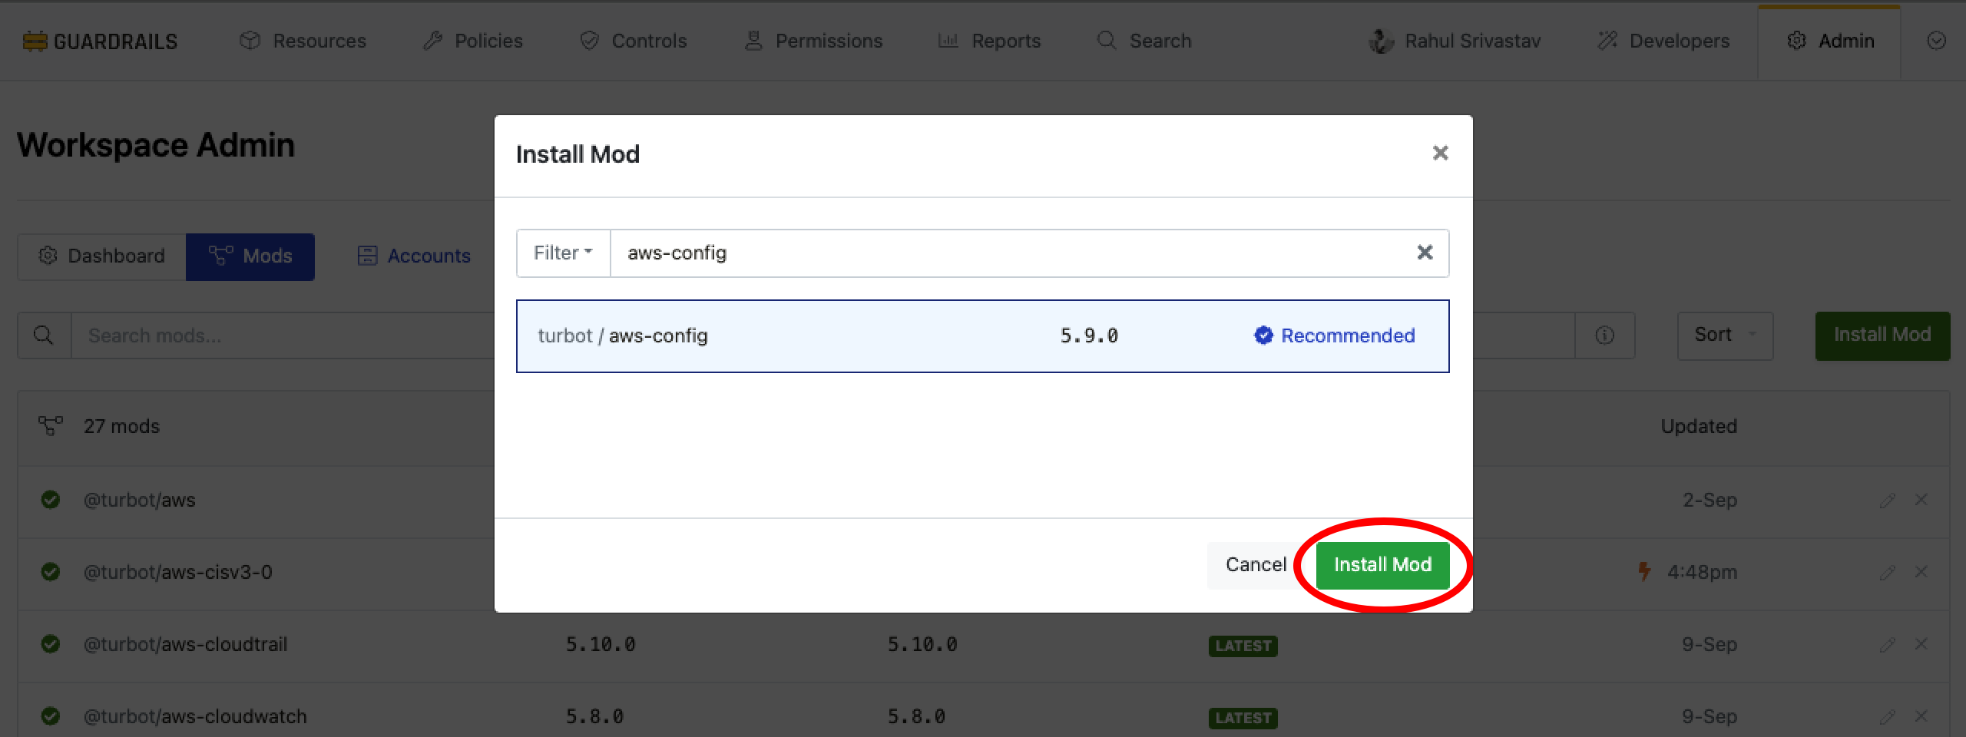This screenshot has height=737, width=1966.
Task: Click the mods search magnifier icon
Action: [44, 335]
